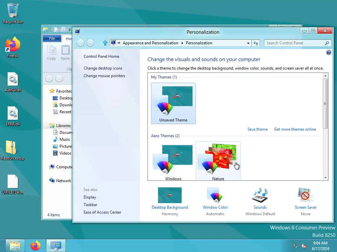
Task: Refresh the Personalization address bar
Action: click(x=256, y=43)
